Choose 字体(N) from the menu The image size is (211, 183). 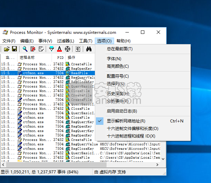tap(143, 59)
